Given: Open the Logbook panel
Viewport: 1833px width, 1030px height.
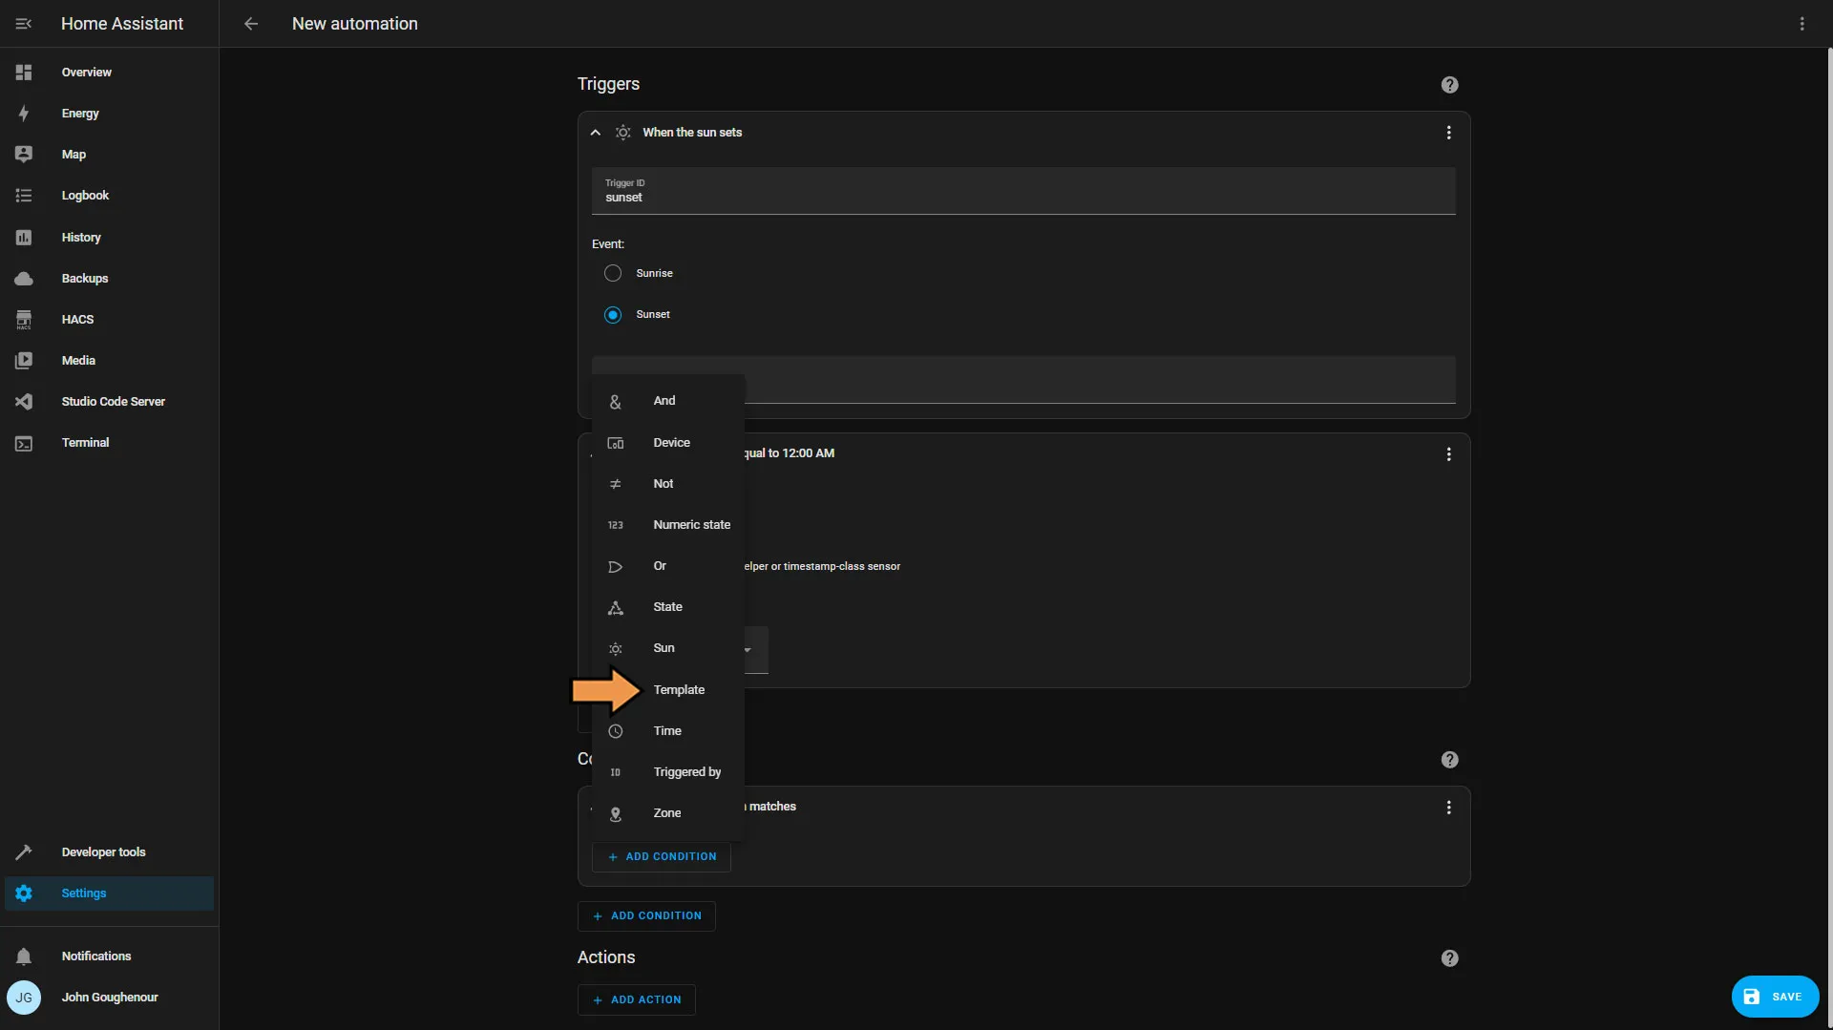Looking at the screenshot, I should 109,196.
